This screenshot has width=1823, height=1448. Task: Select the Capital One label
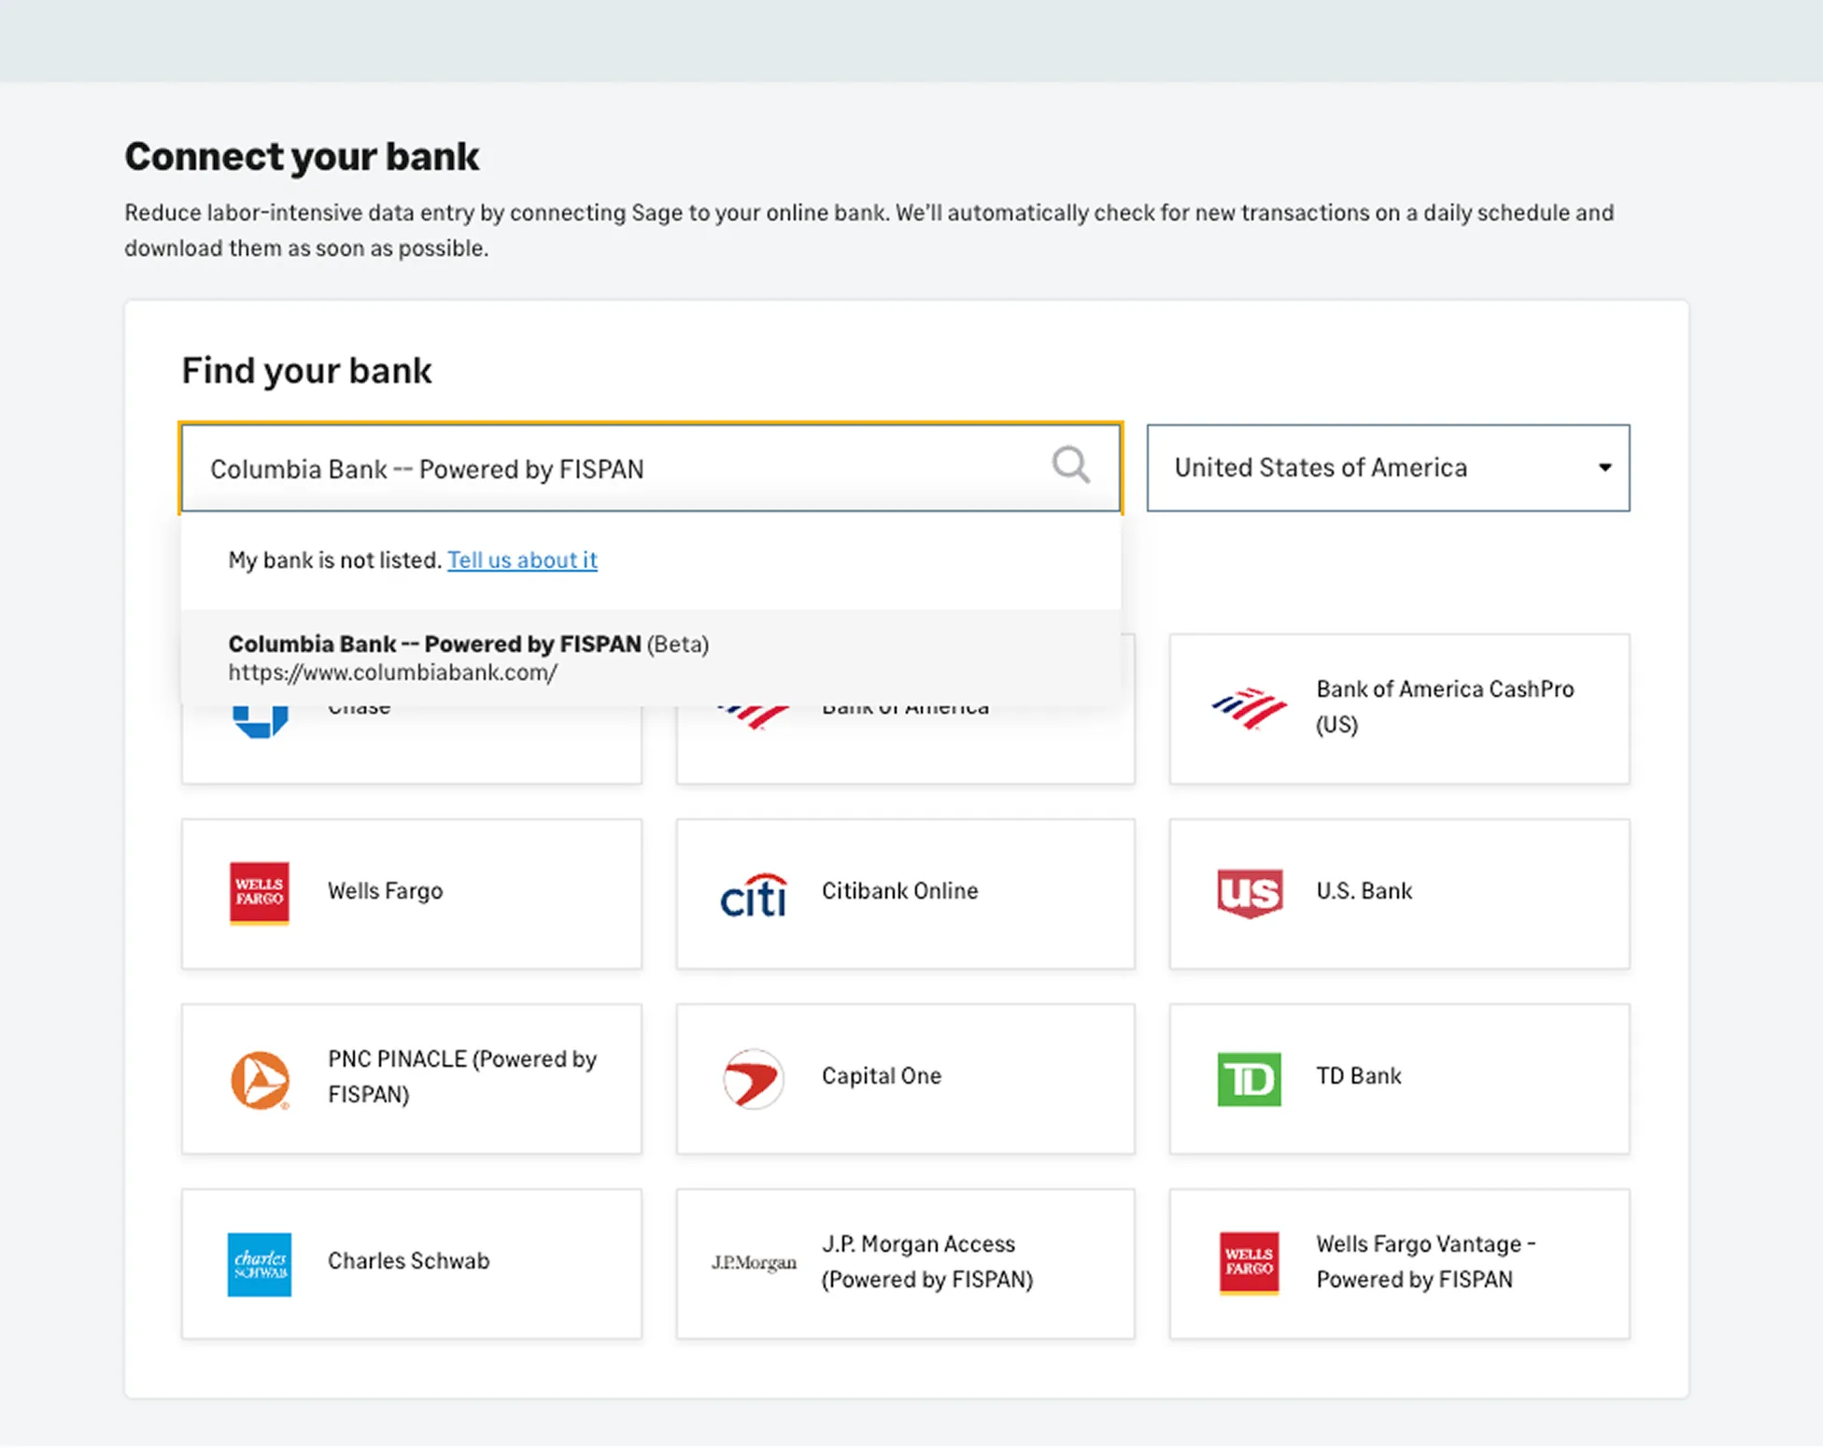click(x=881, y=1076)
